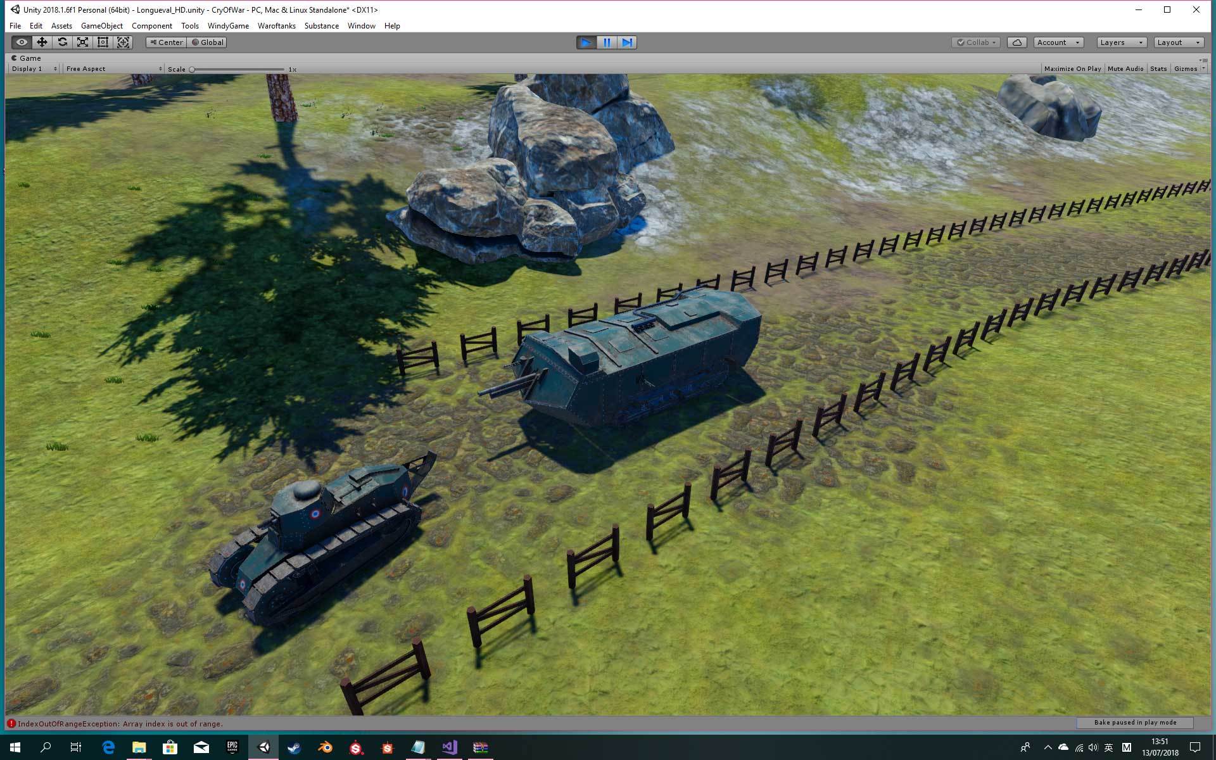Pause the running game
Viewport: 1216px width, 760px height.
(x=607, y=42)
